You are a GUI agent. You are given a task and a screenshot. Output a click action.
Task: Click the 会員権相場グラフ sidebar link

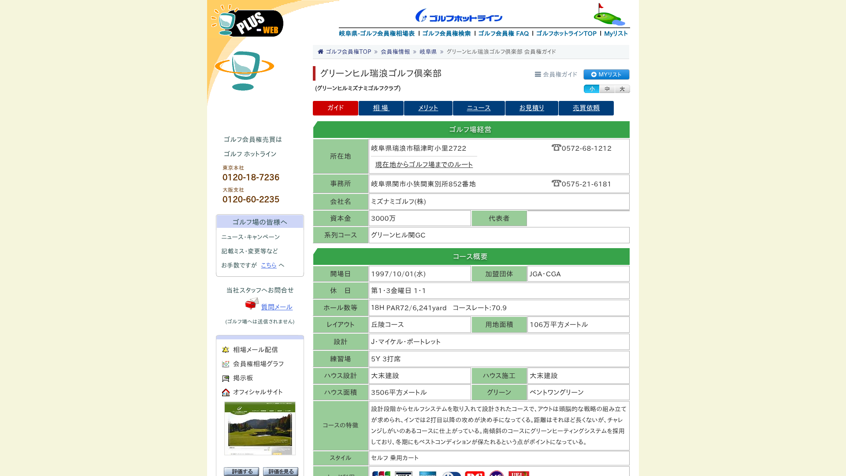coord(259,364)
